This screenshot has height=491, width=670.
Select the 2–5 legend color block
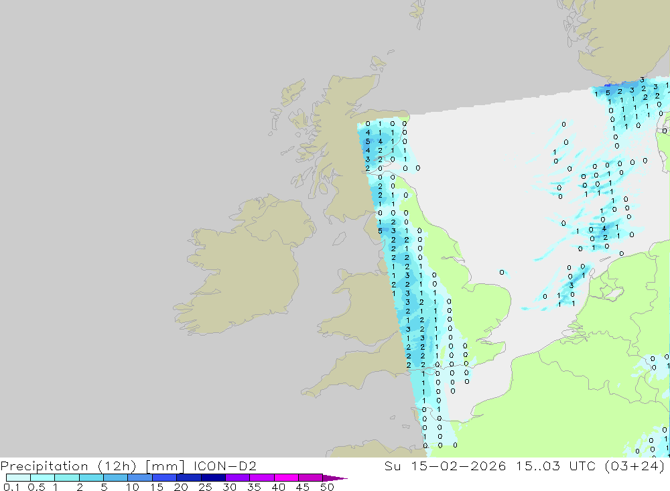[x=91, y=478]
